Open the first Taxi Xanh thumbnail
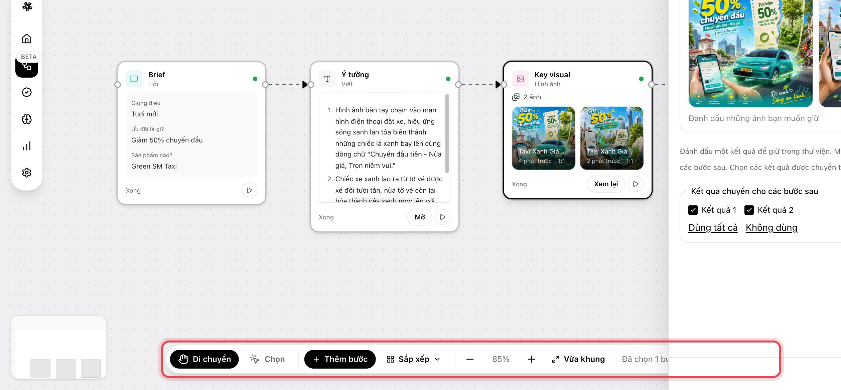 coord(543,138)
